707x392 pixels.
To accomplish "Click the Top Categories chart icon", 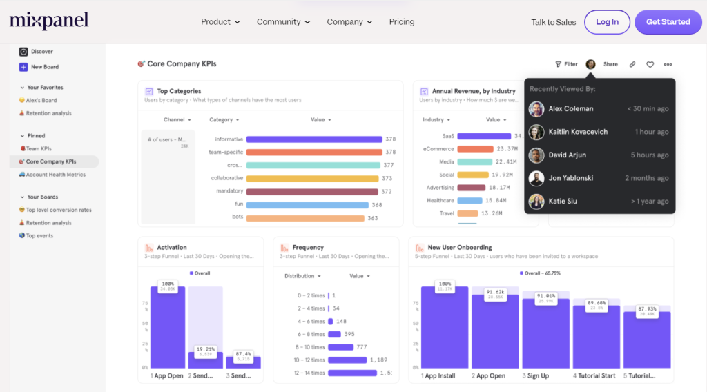I will (149, 92).
